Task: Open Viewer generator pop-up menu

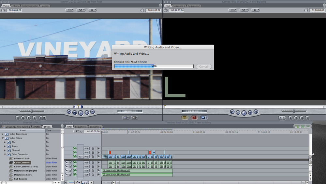Action: [134, 118]
